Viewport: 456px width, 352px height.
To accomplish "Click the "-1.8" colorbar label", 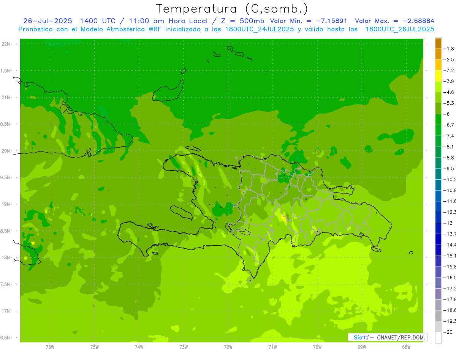I will (449, 49).
